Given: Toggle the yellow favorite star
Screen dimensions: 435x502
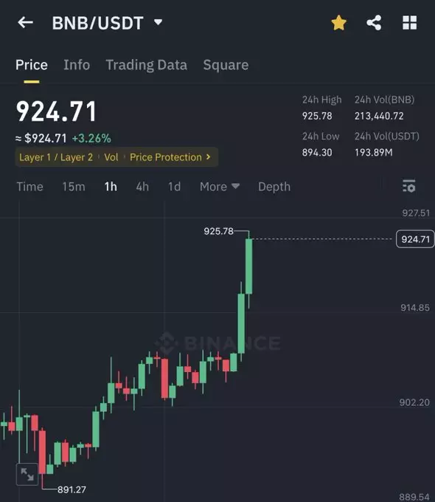Looking at the screenshot, I should tap(338, 23).
